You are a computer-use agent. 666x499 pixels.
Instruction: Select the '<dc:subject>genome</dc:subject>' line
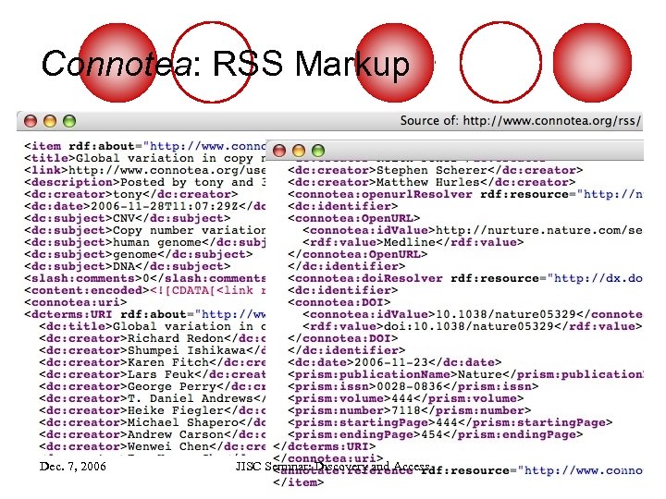coord(138,254)
